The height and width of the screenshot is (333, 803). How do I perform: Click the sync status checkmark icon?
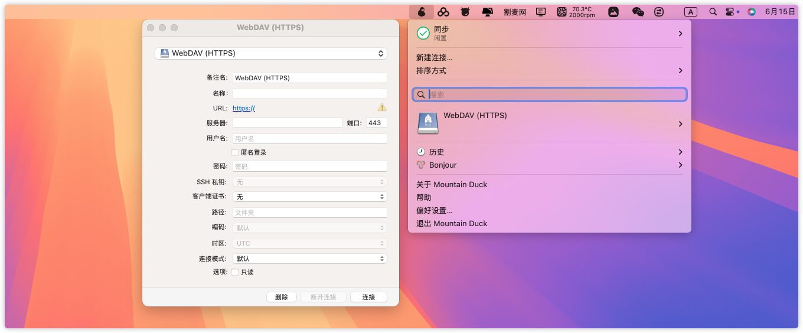(x=423, y=33)
